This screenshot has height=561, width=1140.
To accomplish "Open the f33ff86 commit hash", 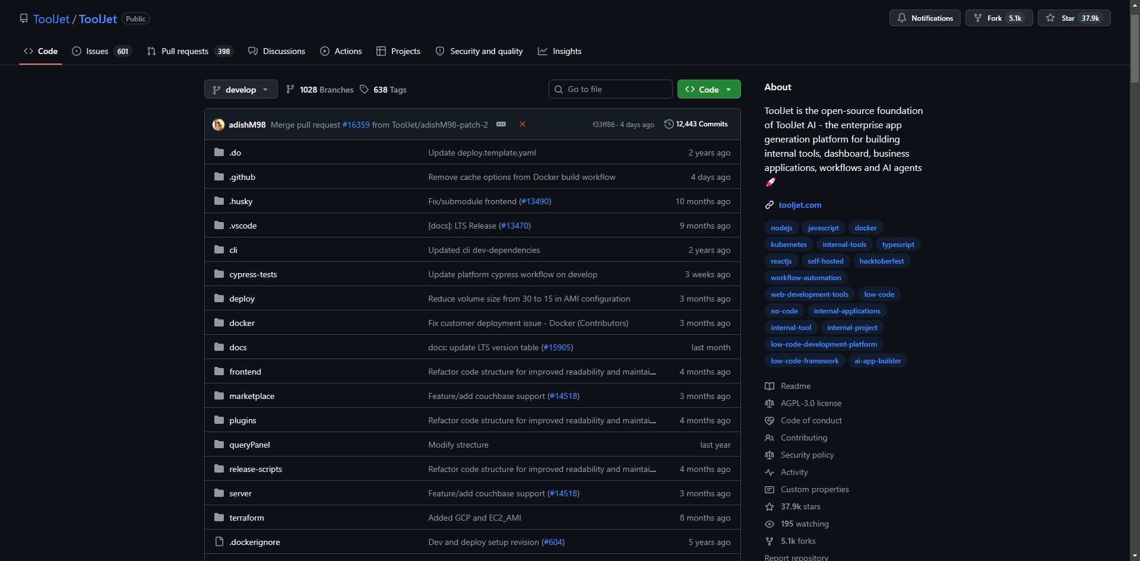I will coord(603,125).
